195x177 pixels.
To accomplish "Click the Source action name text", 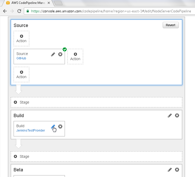I will [22, 54].
